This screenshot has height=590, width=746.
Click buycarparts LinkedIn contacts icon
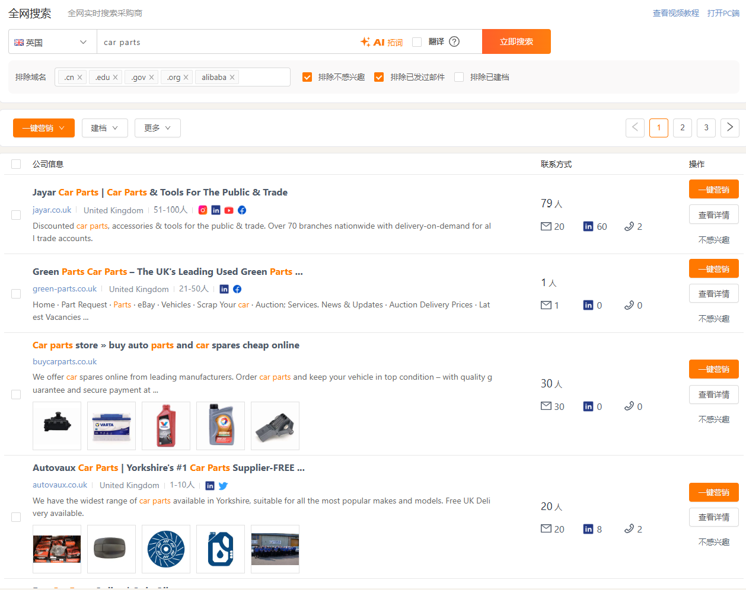pos(588,406)
